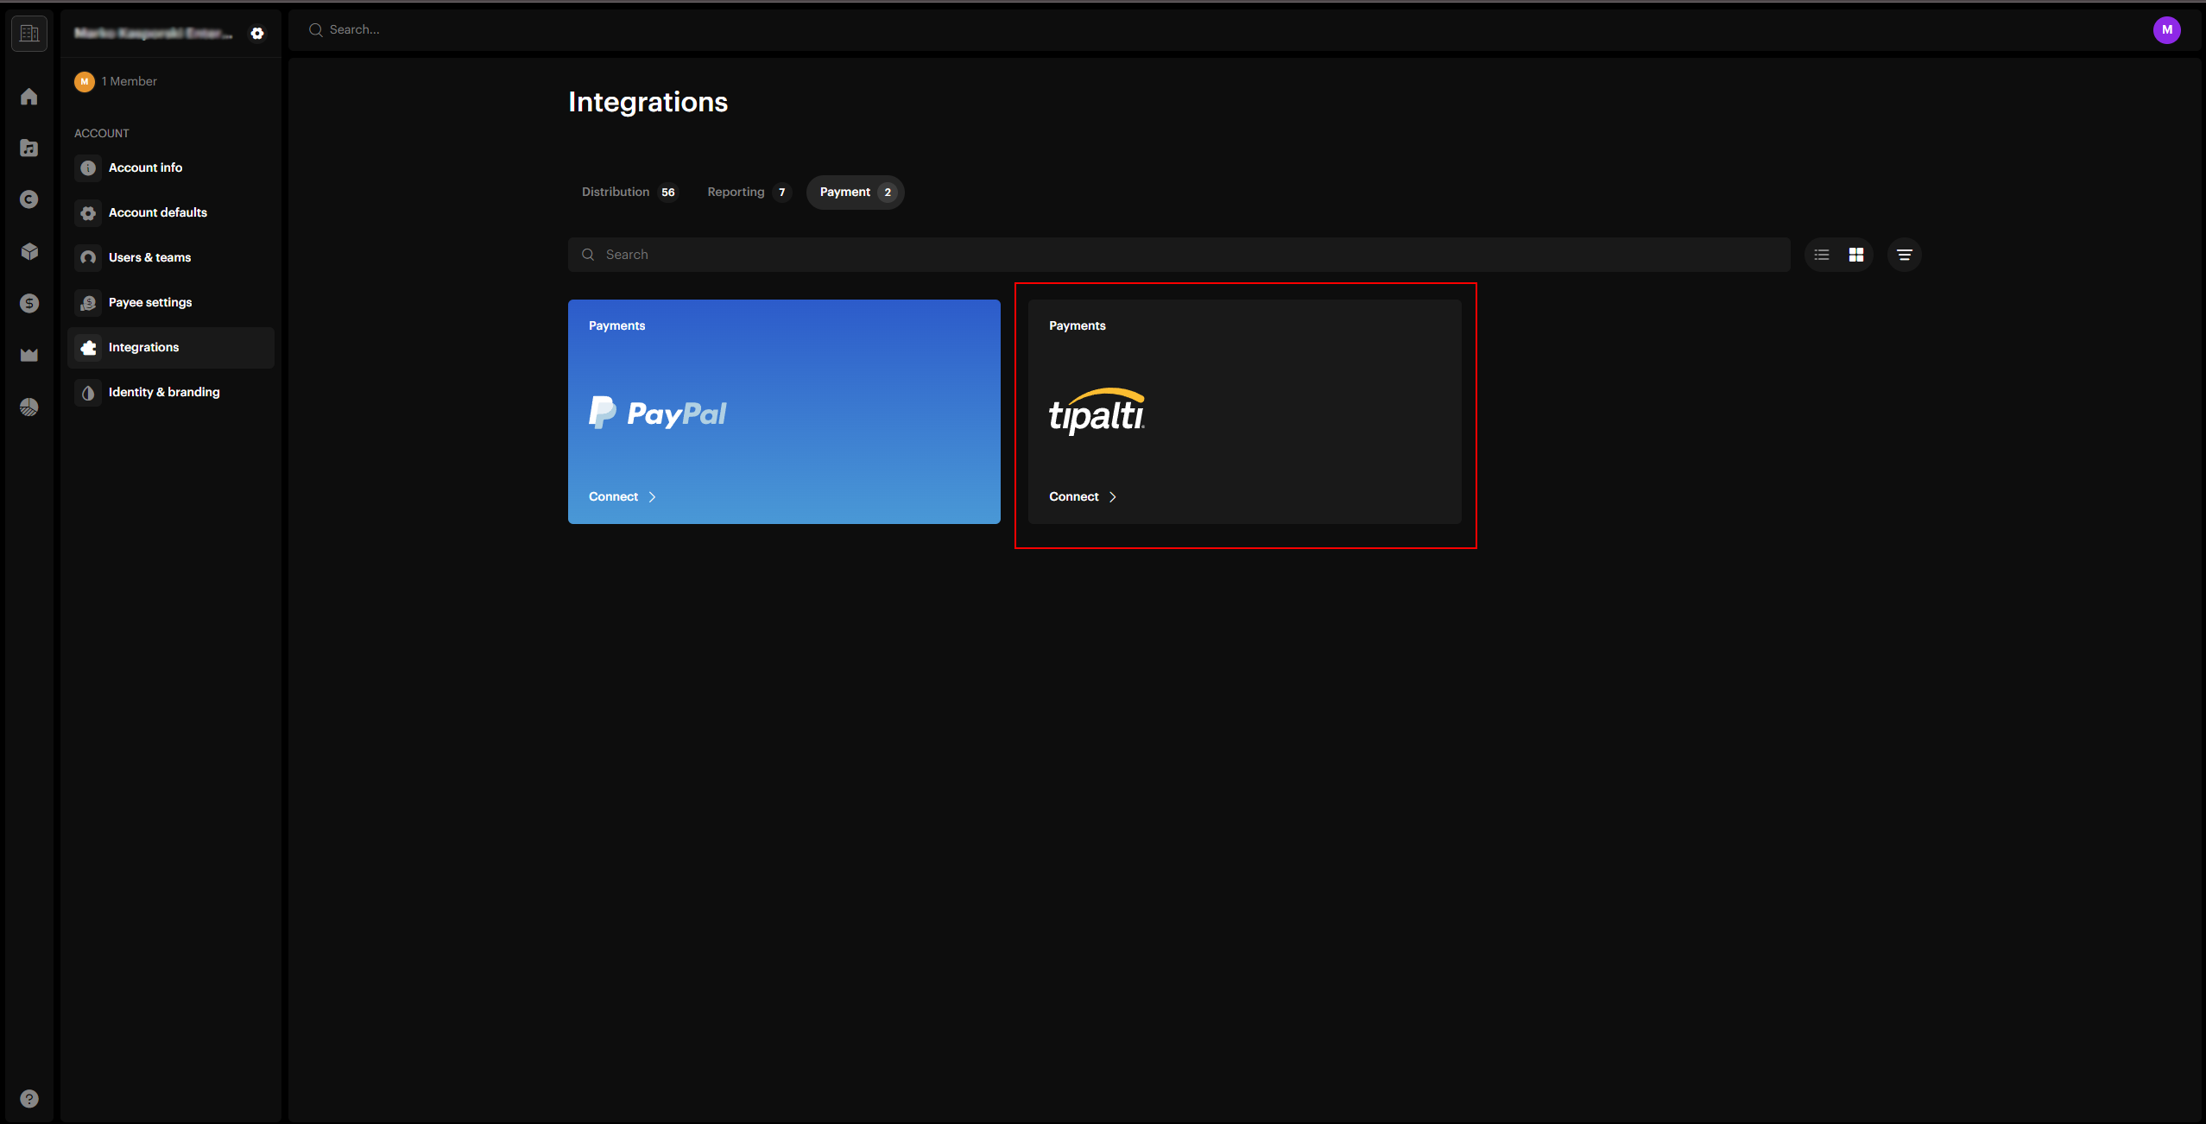Screen dimensions: 2206x1124
Task: Select the Payment tab
Action: pos(855,192)
